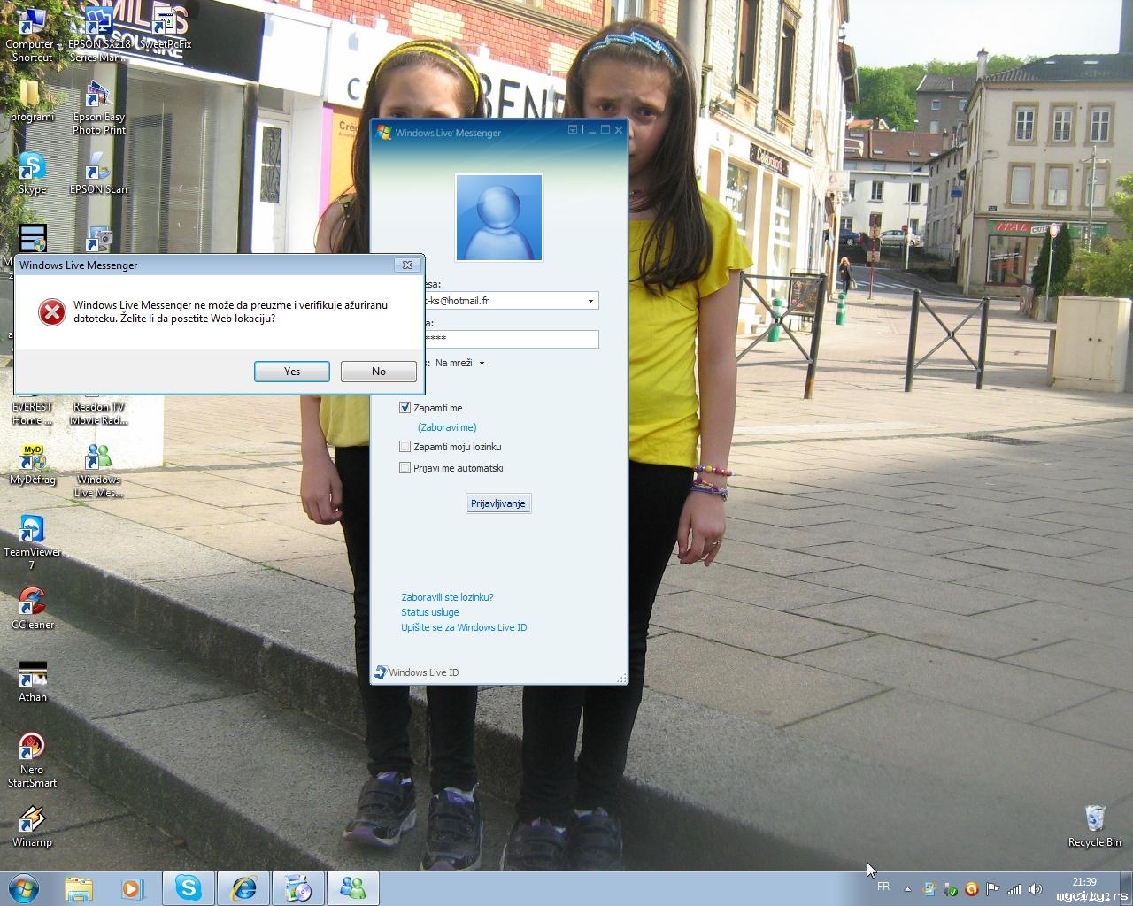The image size is (1133, 906).
Task: Open the Skype desktop shortcut
Action: [x=32, y=168]
